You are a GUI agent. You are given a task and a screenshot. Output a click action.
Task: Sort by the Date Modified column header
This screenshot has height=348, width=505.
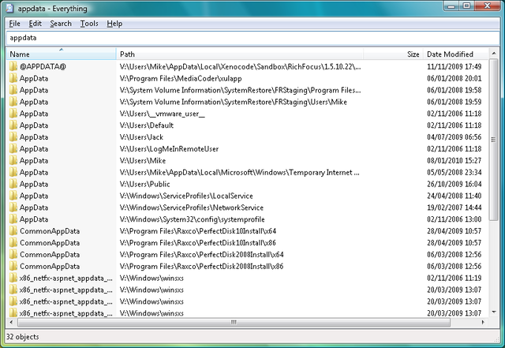point(456,54)
